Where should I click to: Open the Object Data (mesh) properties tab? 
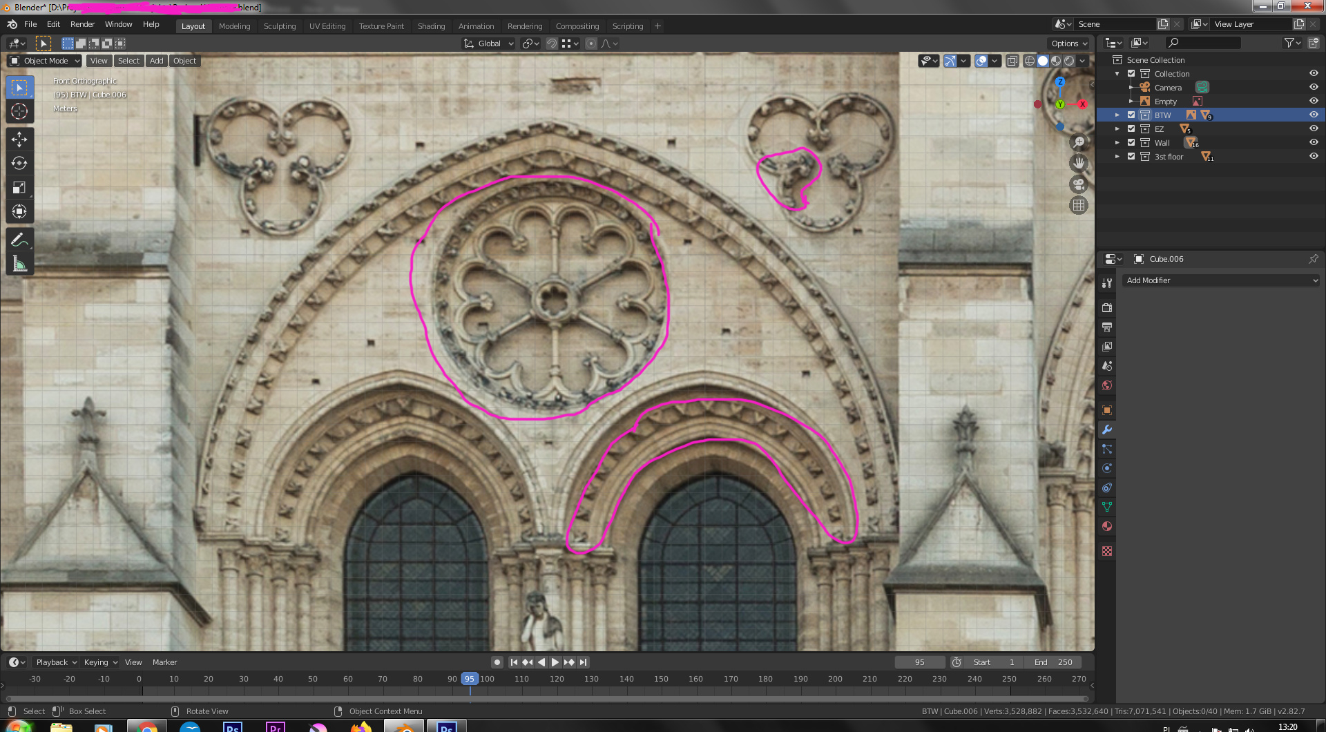click(x=1107, y=507)
